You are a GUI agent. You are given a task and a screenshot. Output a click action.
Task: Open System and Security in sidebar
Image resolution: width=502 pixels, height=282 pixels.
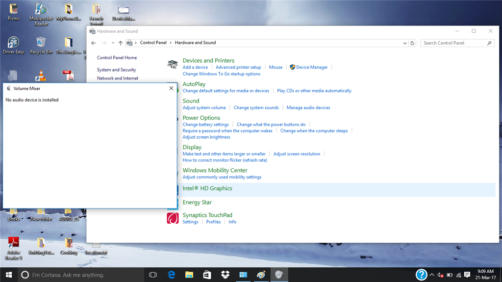[117, 70]
